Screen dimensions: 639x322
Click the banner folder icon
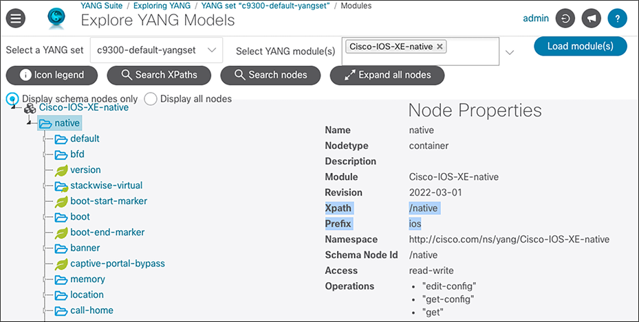(x=61, y=248)
